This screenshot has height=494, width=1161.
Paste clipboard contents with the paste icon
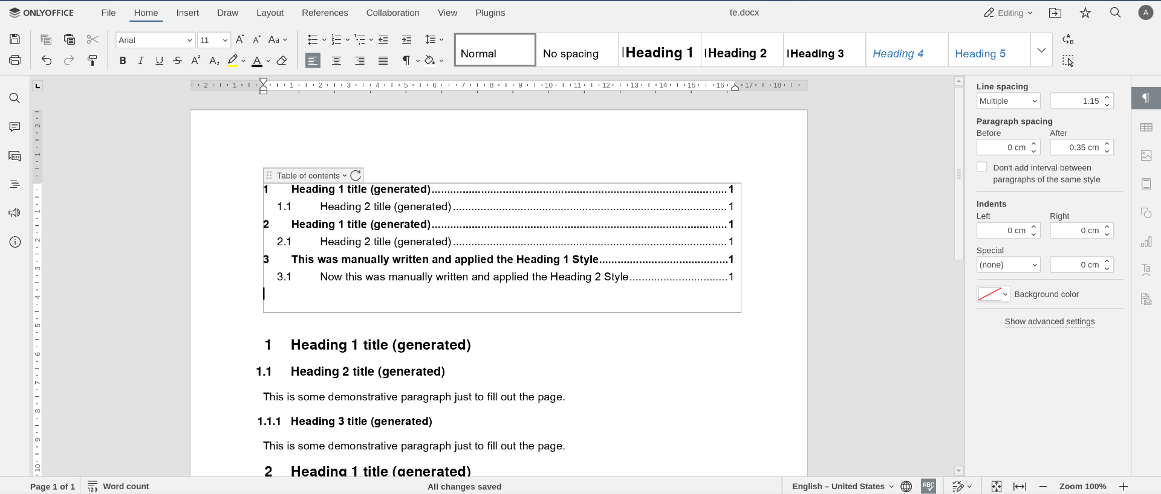(70, 39)
